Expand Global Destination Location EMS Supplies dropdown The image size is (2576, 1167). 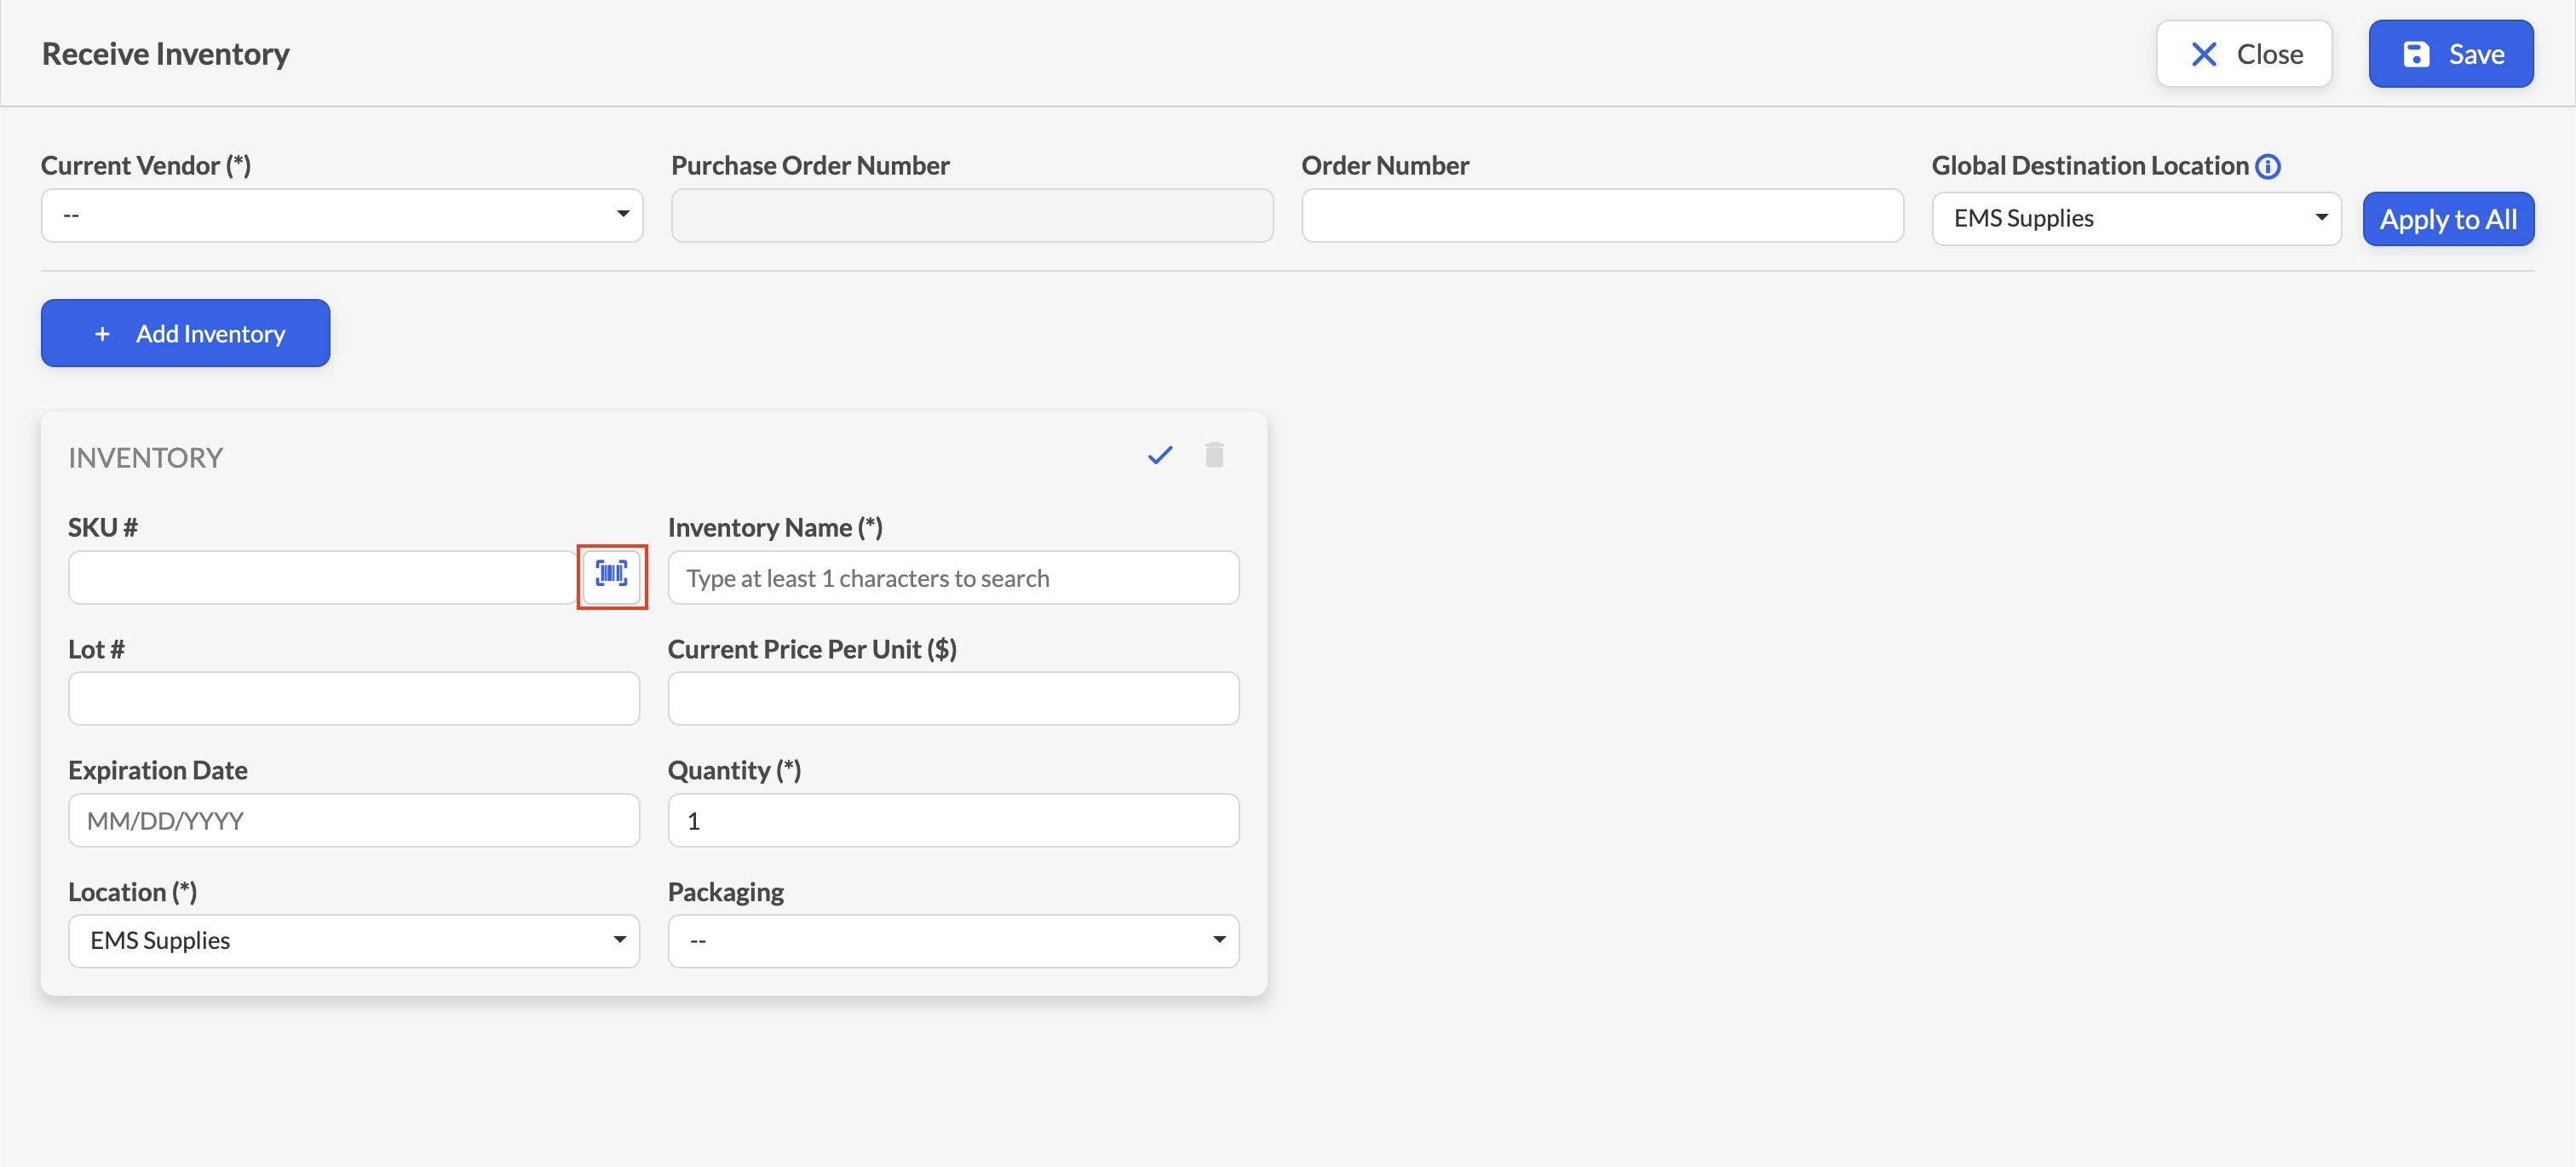2136,219
